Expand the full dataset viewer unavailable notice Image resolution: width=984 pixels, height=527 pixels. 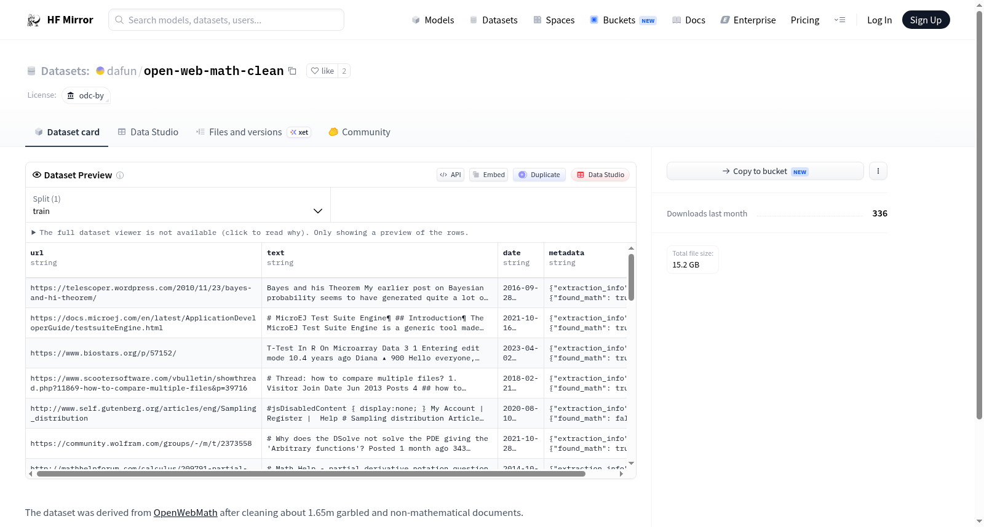tap(250, 232)
